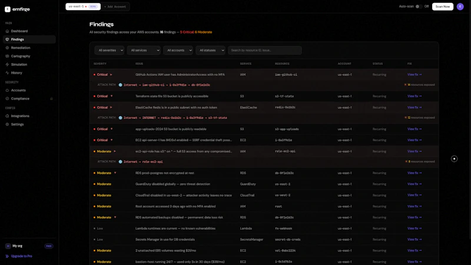Click the Upgrade to Pro sparkle icon
Image resolution: width=471 pixels, height=265 pixels.
click(x=7, y=256)
